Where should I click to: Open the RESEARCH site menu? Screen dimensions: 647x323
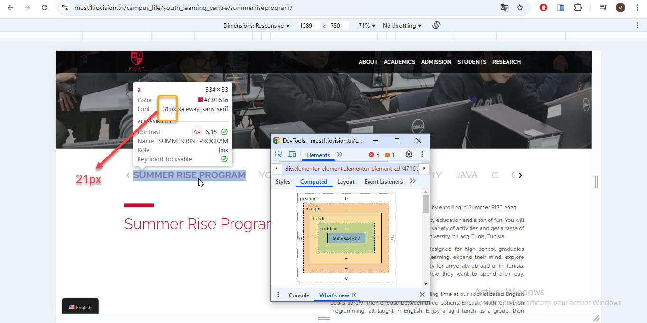[507, 62]
